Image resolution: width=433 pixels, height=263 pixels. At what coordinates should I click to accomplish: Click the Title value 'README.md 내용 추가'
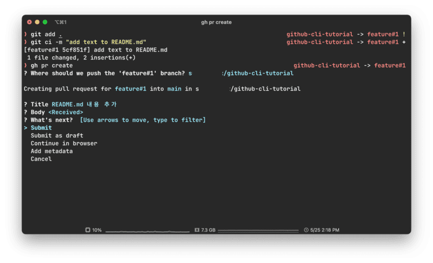pyautogui.click(x=84, y=104)
